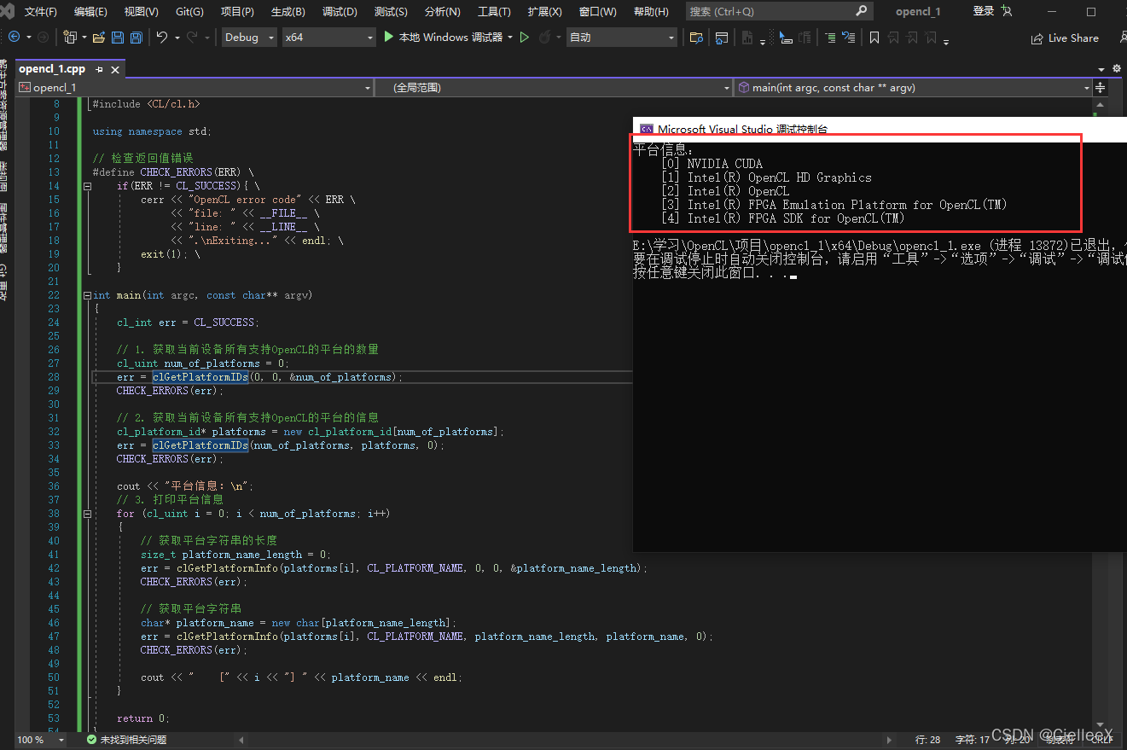Click the Microsoft Visual Studio 调试控制台 window title
This screenshot has width=1127, height=750.
[x=742, y=130]
